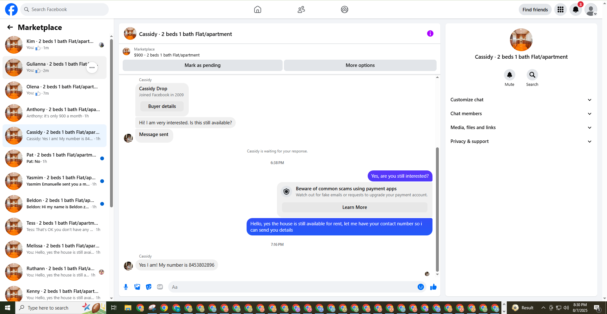Open Olena conversation in list

(x=54, y=90)
